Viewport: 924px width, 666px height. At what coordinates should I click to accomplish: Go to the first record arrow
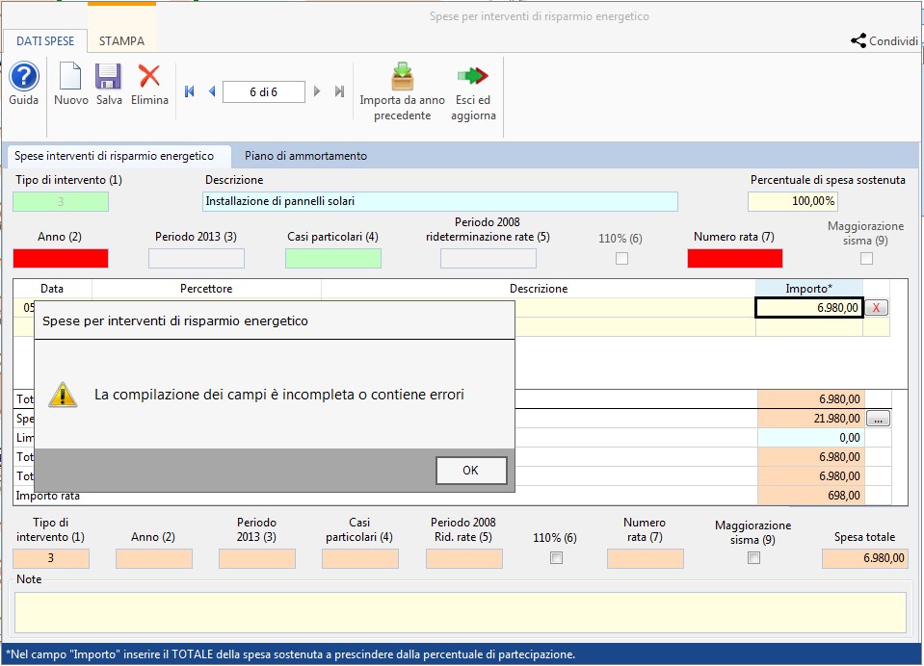pyautogui.click(x=190, y=91)
